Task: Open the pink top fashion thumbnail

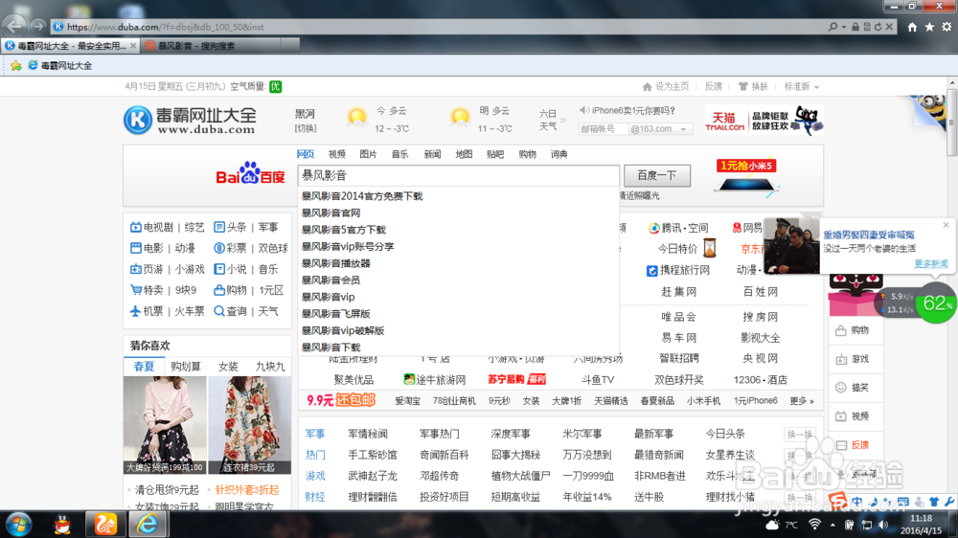Action: 165,425
